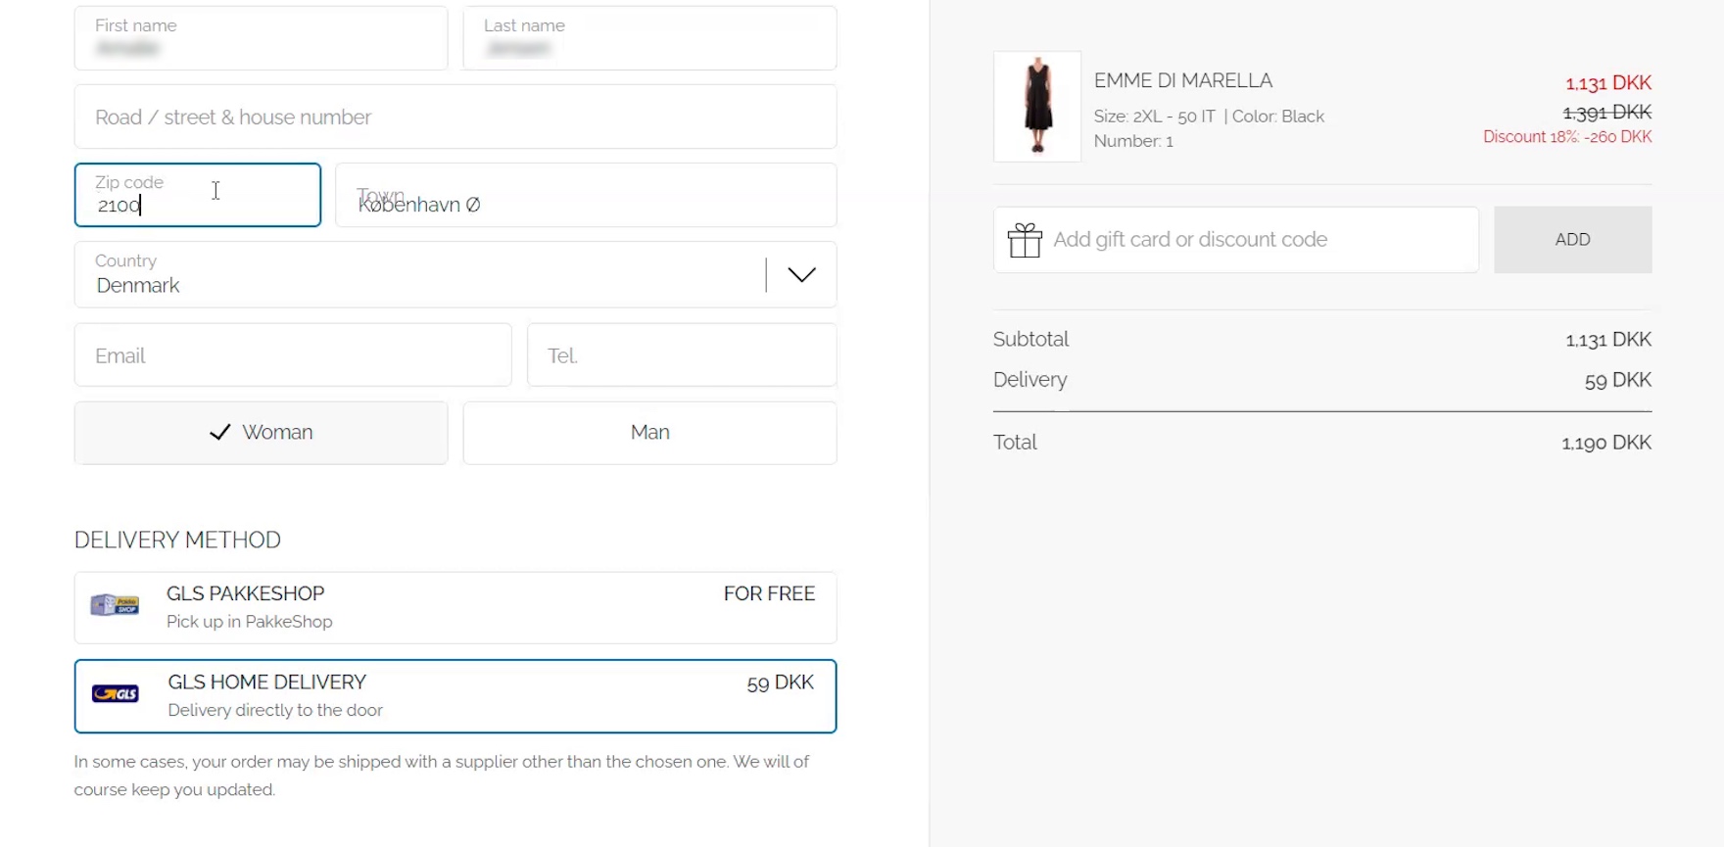The image size is (1724, 847).
Task: Click the gift box icon
Action: (1025, 240)
